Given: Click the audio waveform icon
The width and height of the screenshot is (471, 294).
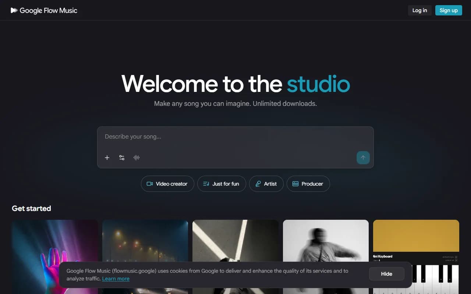Looking at the screenshot, I should click(137, 158).
